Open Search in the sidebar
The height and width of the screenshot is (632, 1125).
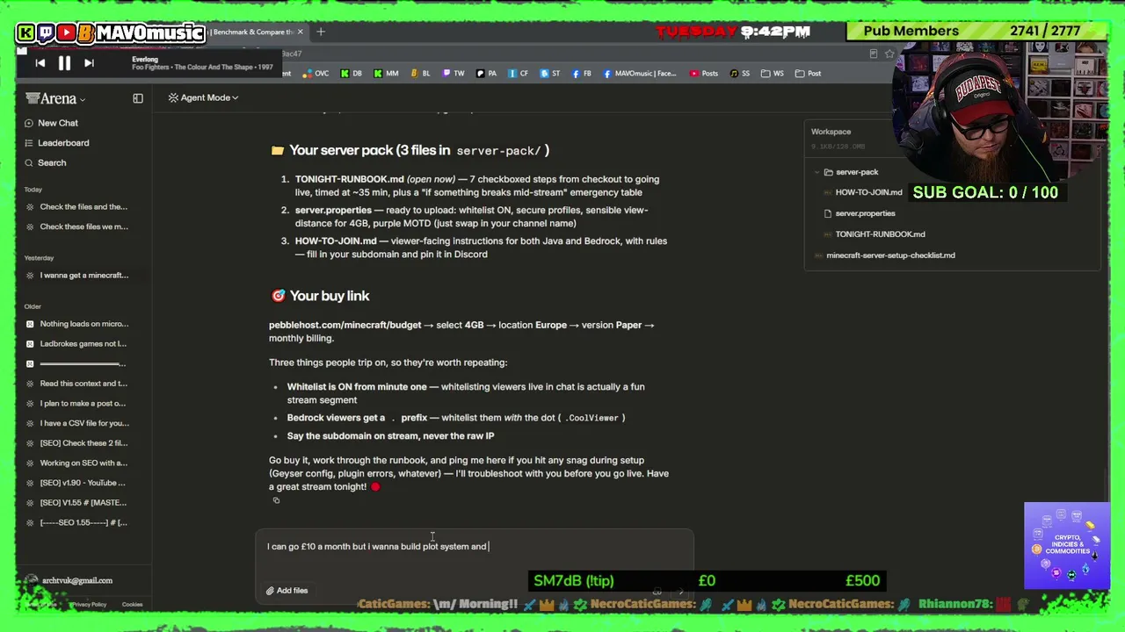45,162
